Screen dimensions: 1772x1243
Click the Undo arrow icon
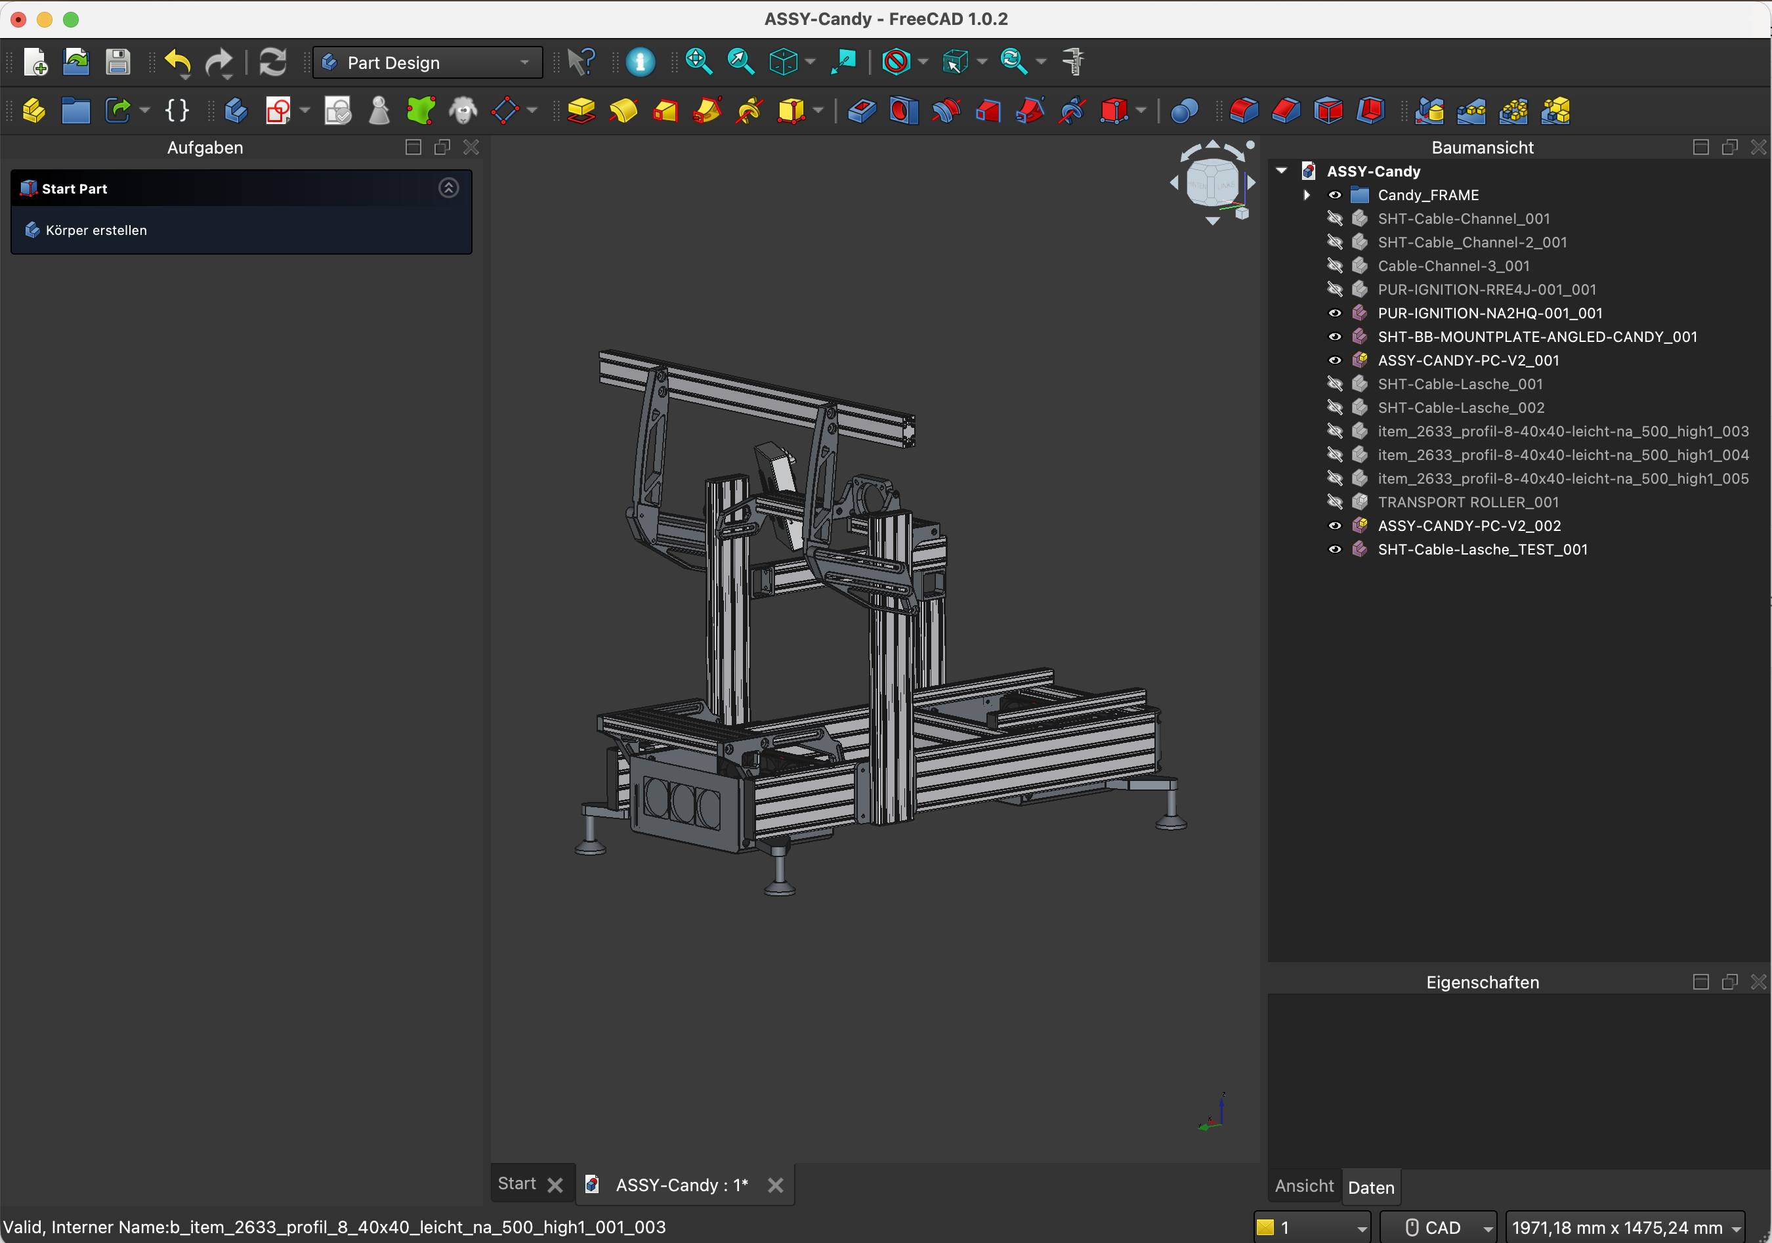point(177,62)
